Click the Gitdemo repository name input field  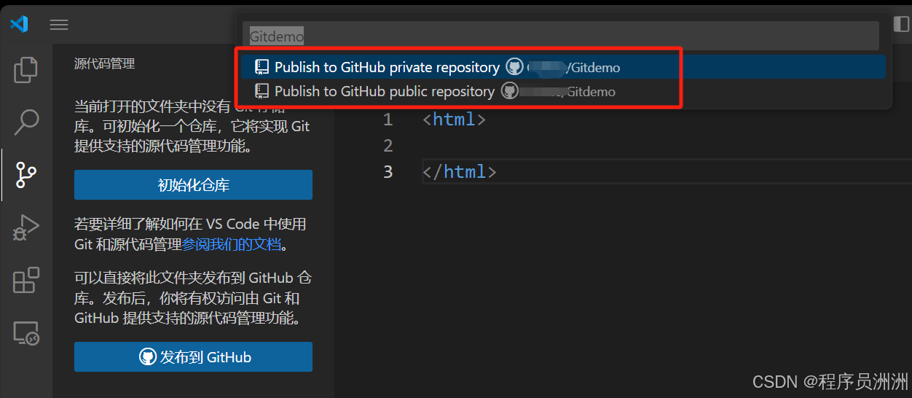pos(561,36)
